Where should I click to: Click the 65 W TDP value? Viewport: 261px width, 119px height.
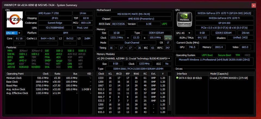coord(86,18)
